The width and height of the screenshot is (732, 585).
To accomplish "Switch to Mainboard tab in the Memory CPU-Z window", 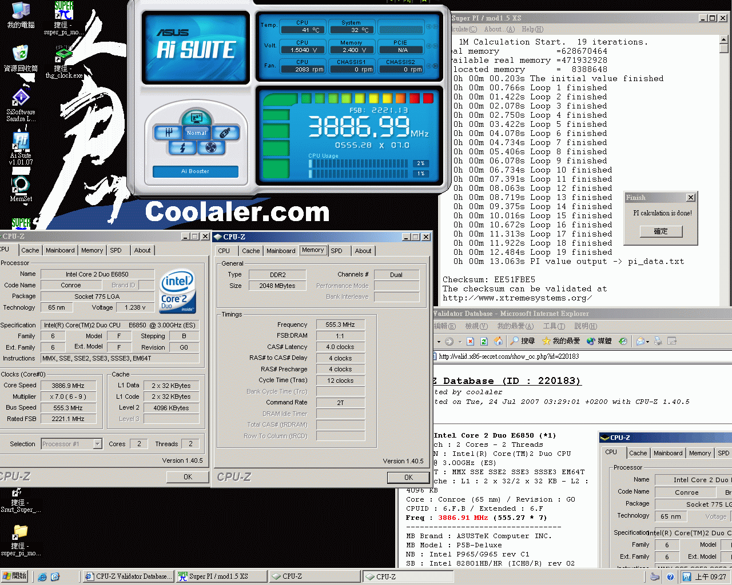I will 281,251.
